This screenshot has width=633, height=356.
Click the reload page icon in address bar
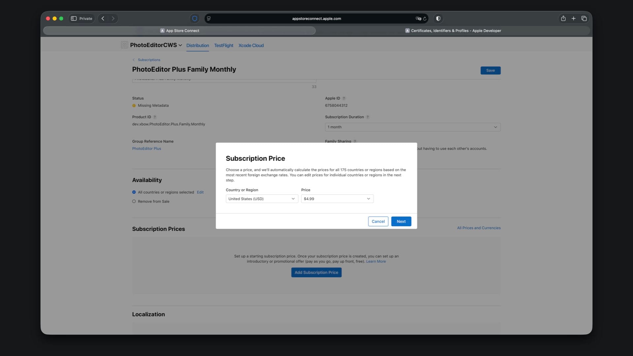tap(425, 19)
